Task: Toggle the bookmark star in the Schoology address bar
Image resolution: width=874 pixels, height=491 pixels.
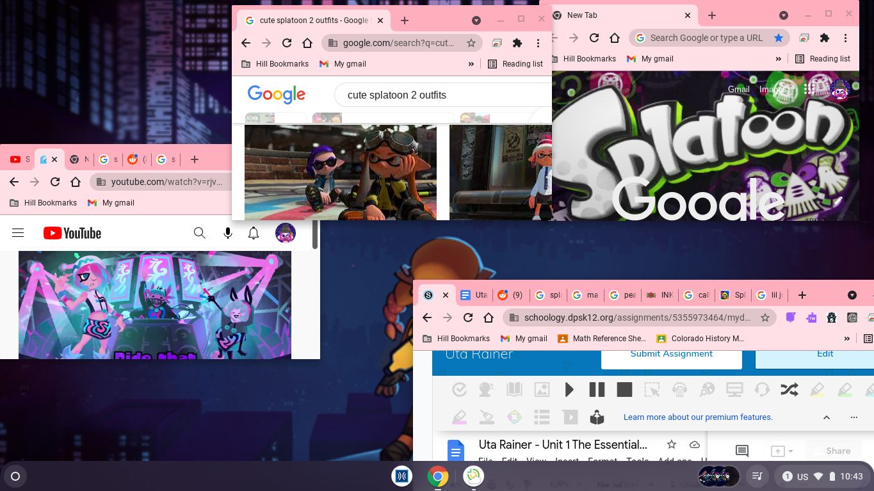Action: pyautogui.click(x=765, y=318)
